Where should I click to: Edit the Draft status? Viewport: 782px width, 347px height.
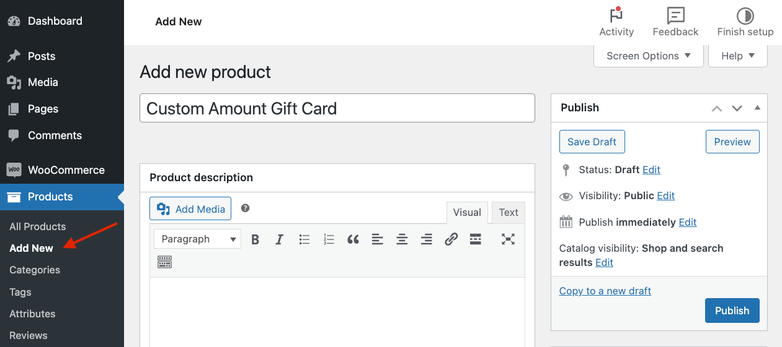click(x=651, y=169)
